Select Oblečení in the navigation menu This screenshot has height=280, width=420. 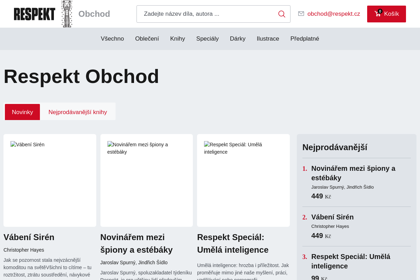pos(147,39)
